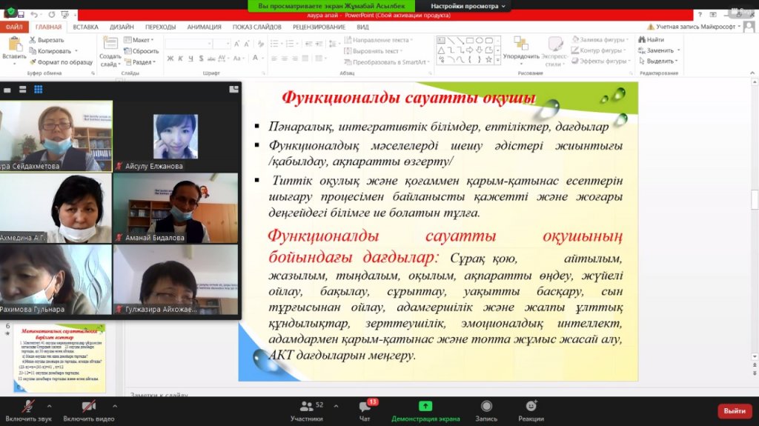Viewport: 759px width, 426px height.
Task: Click the green Демонстрация экрана share icon
Action: (x=425, y=406)
